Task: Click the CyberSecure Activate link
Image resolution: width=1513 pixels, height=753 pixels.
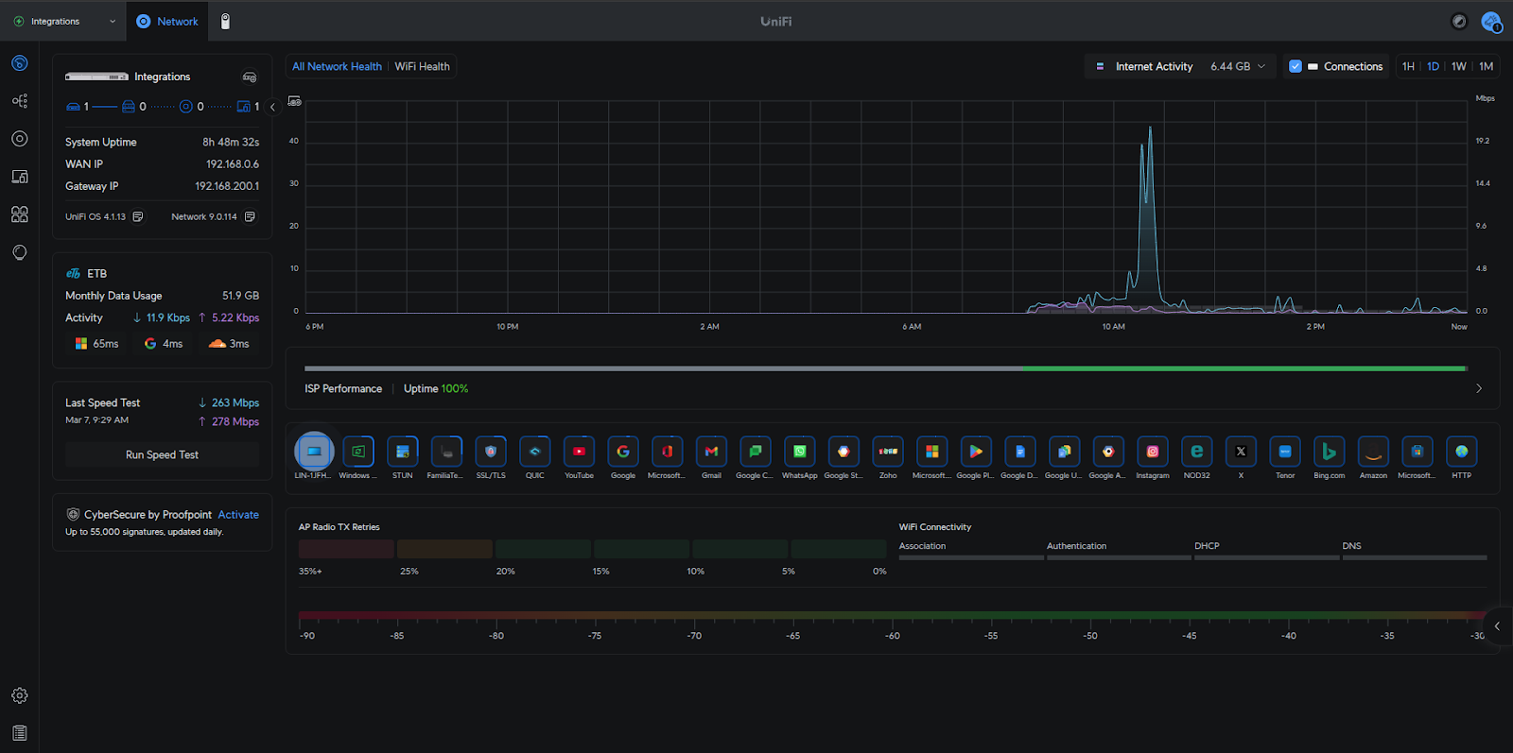Action: (x=238, y=515)
